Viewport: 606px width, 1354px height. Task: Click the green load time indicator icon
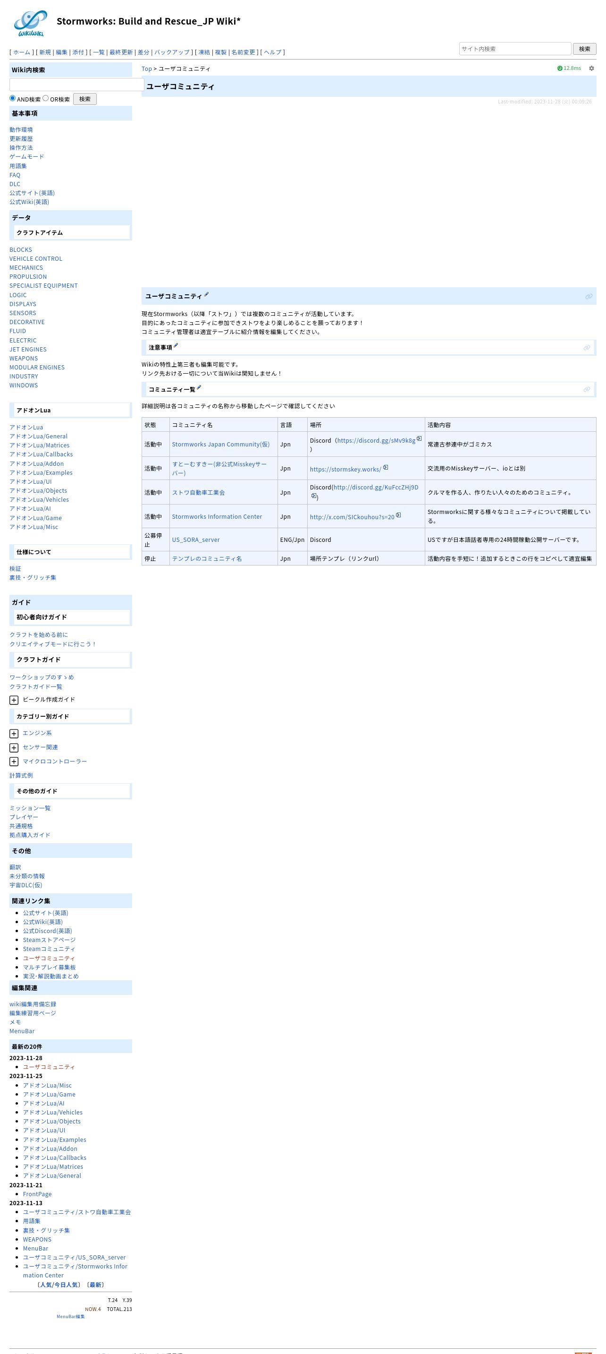pyautogui.click(x=560, y=69)
